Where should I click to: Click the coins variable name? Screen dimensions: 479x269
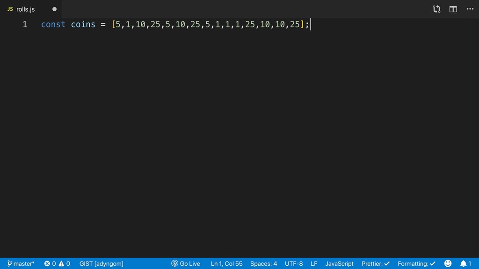click(x=83, y=24)
